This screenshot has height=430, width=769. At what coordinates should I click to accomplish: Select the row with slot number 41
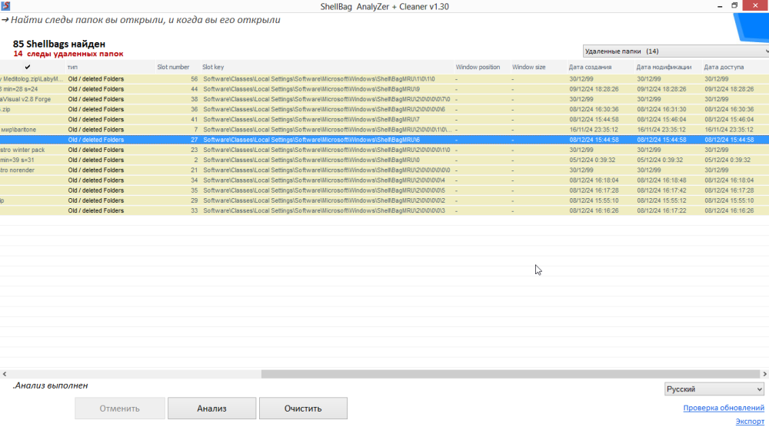coord(384,120)
